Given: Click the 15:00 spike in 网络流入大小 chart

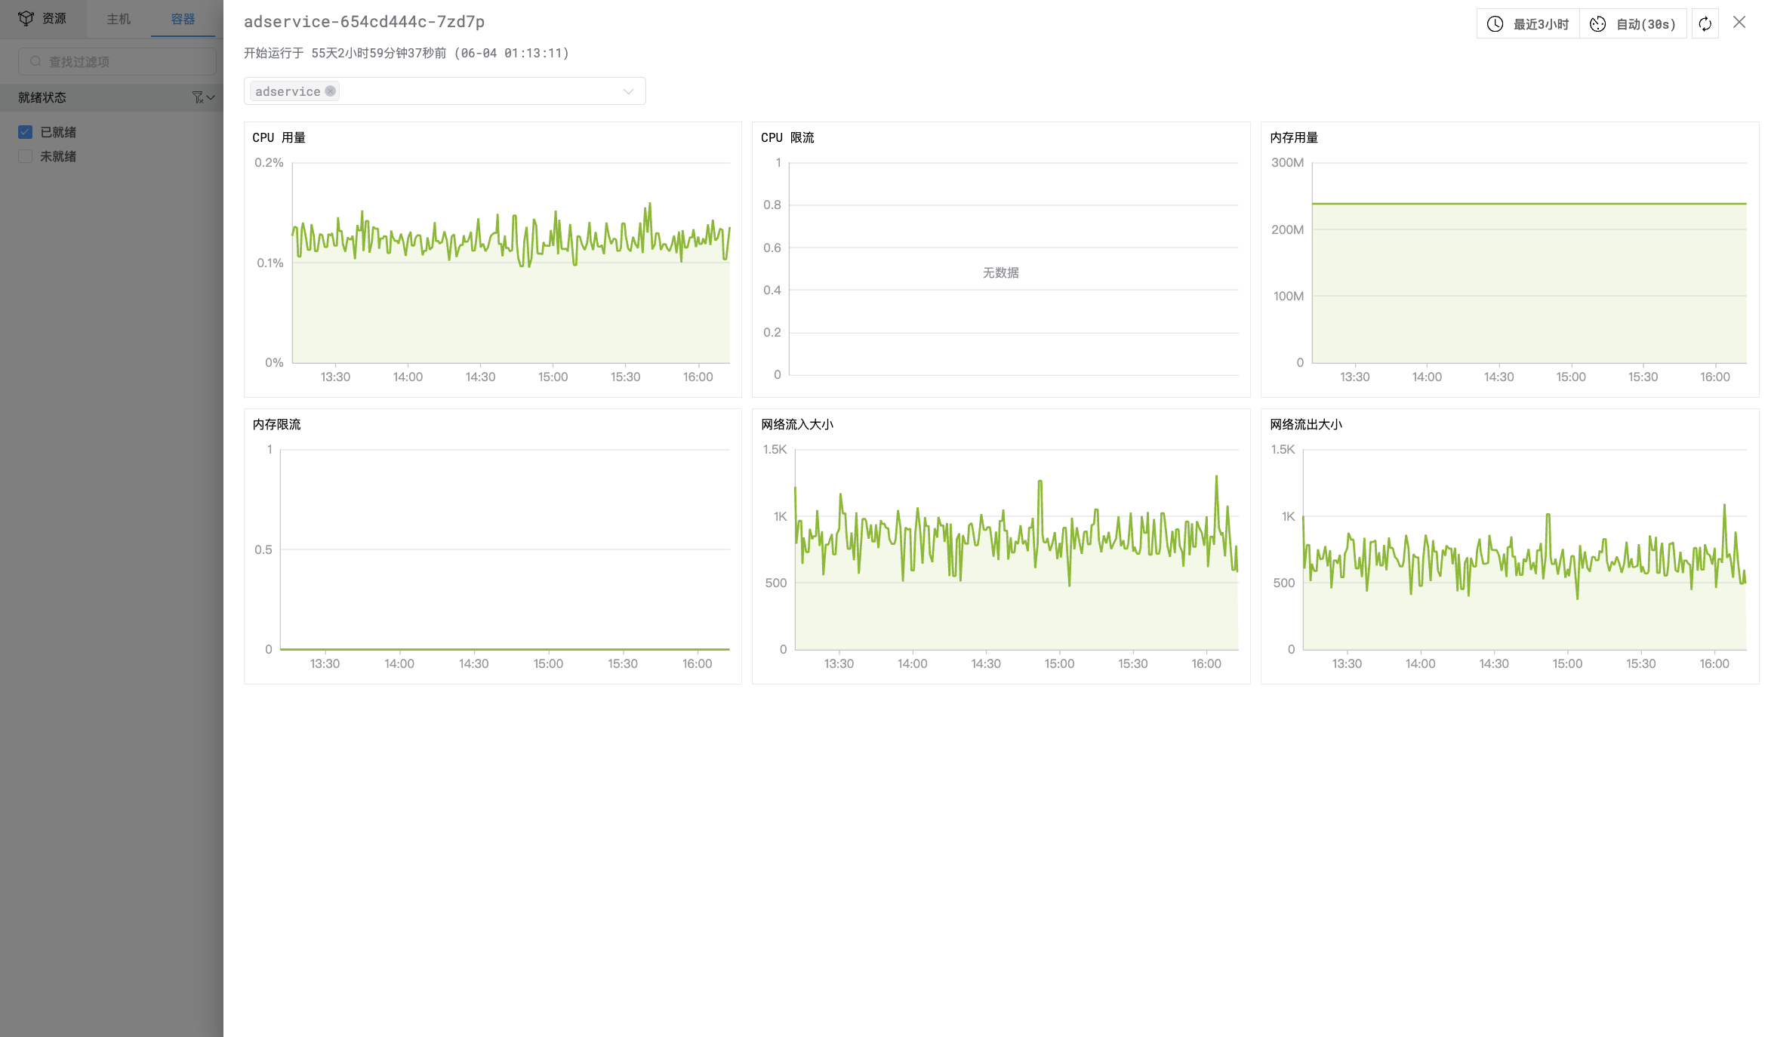Looking at the screenshot, I should (1040, 483).
